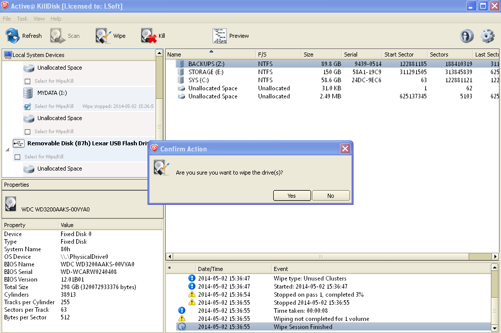Open the File menu
Viewport: 501px width, 333px height.
[7, 19]
